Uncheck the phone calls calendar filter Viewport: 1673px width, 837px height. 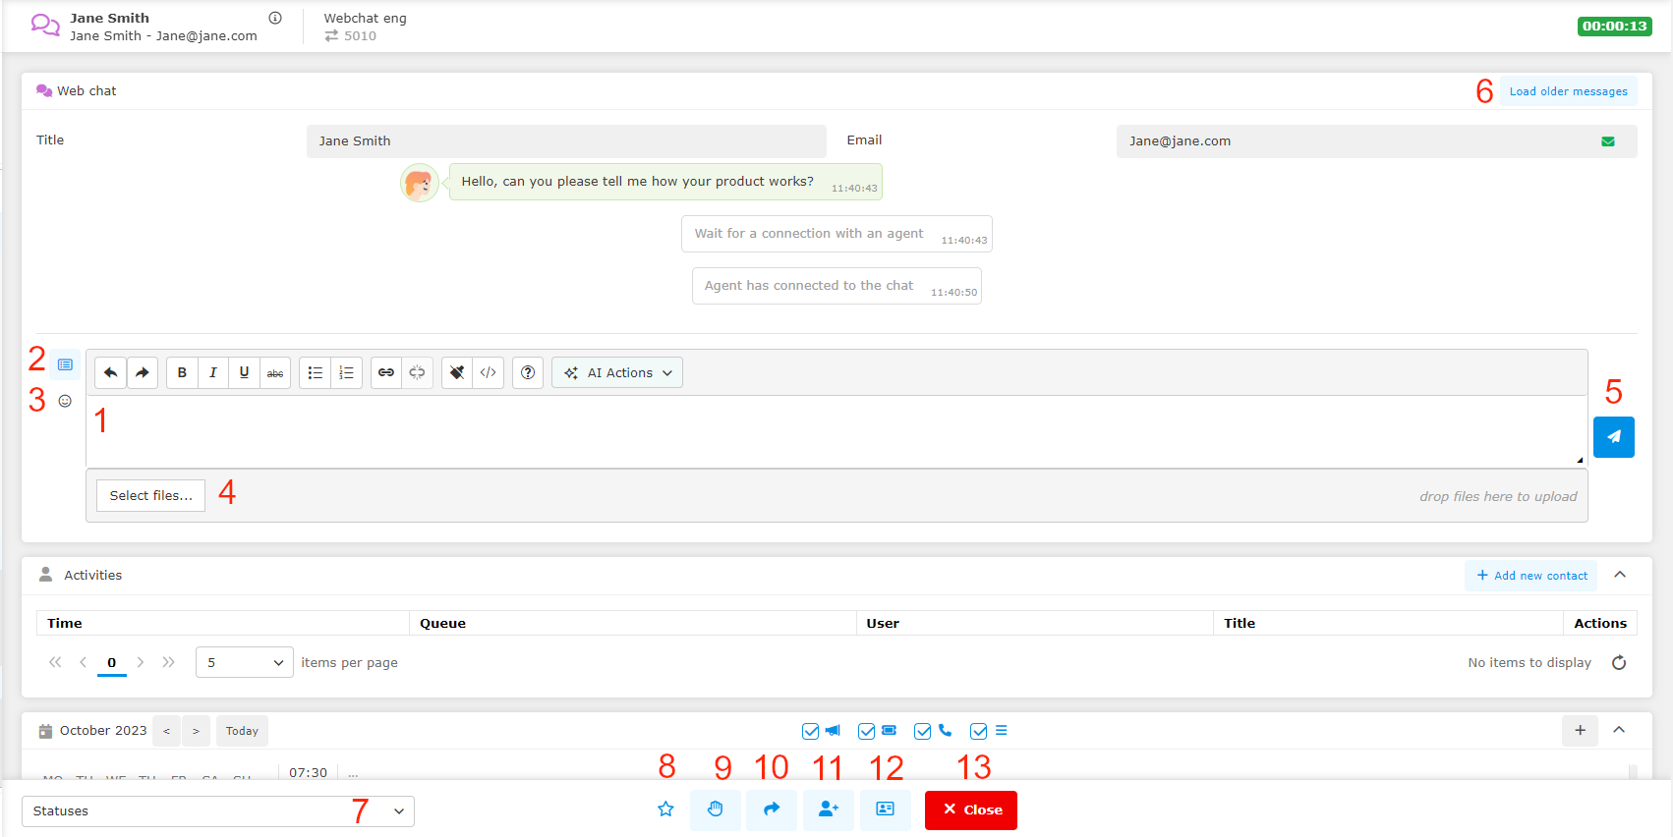922,731
